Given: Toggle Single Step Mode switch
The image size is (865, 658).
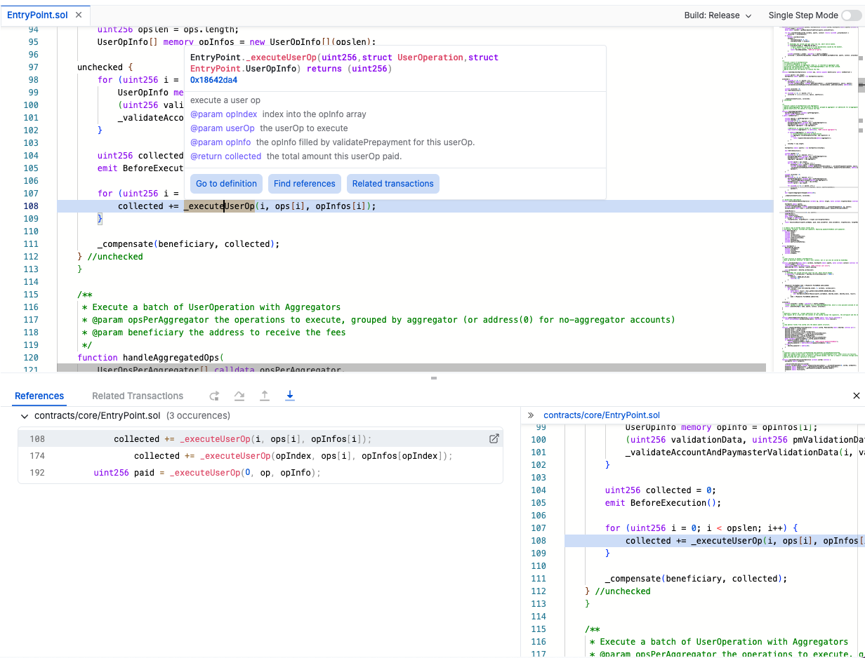Looking at the screenshot, I should [x=851, y=15].
